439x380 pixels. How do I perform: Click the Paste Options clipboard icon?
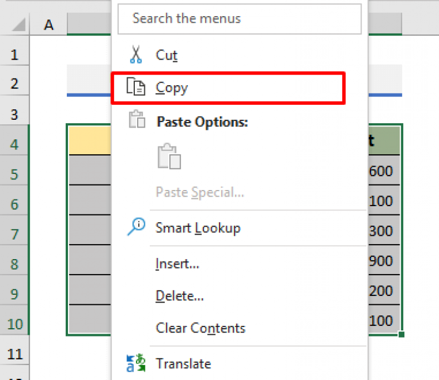click(x=136, y=121)
